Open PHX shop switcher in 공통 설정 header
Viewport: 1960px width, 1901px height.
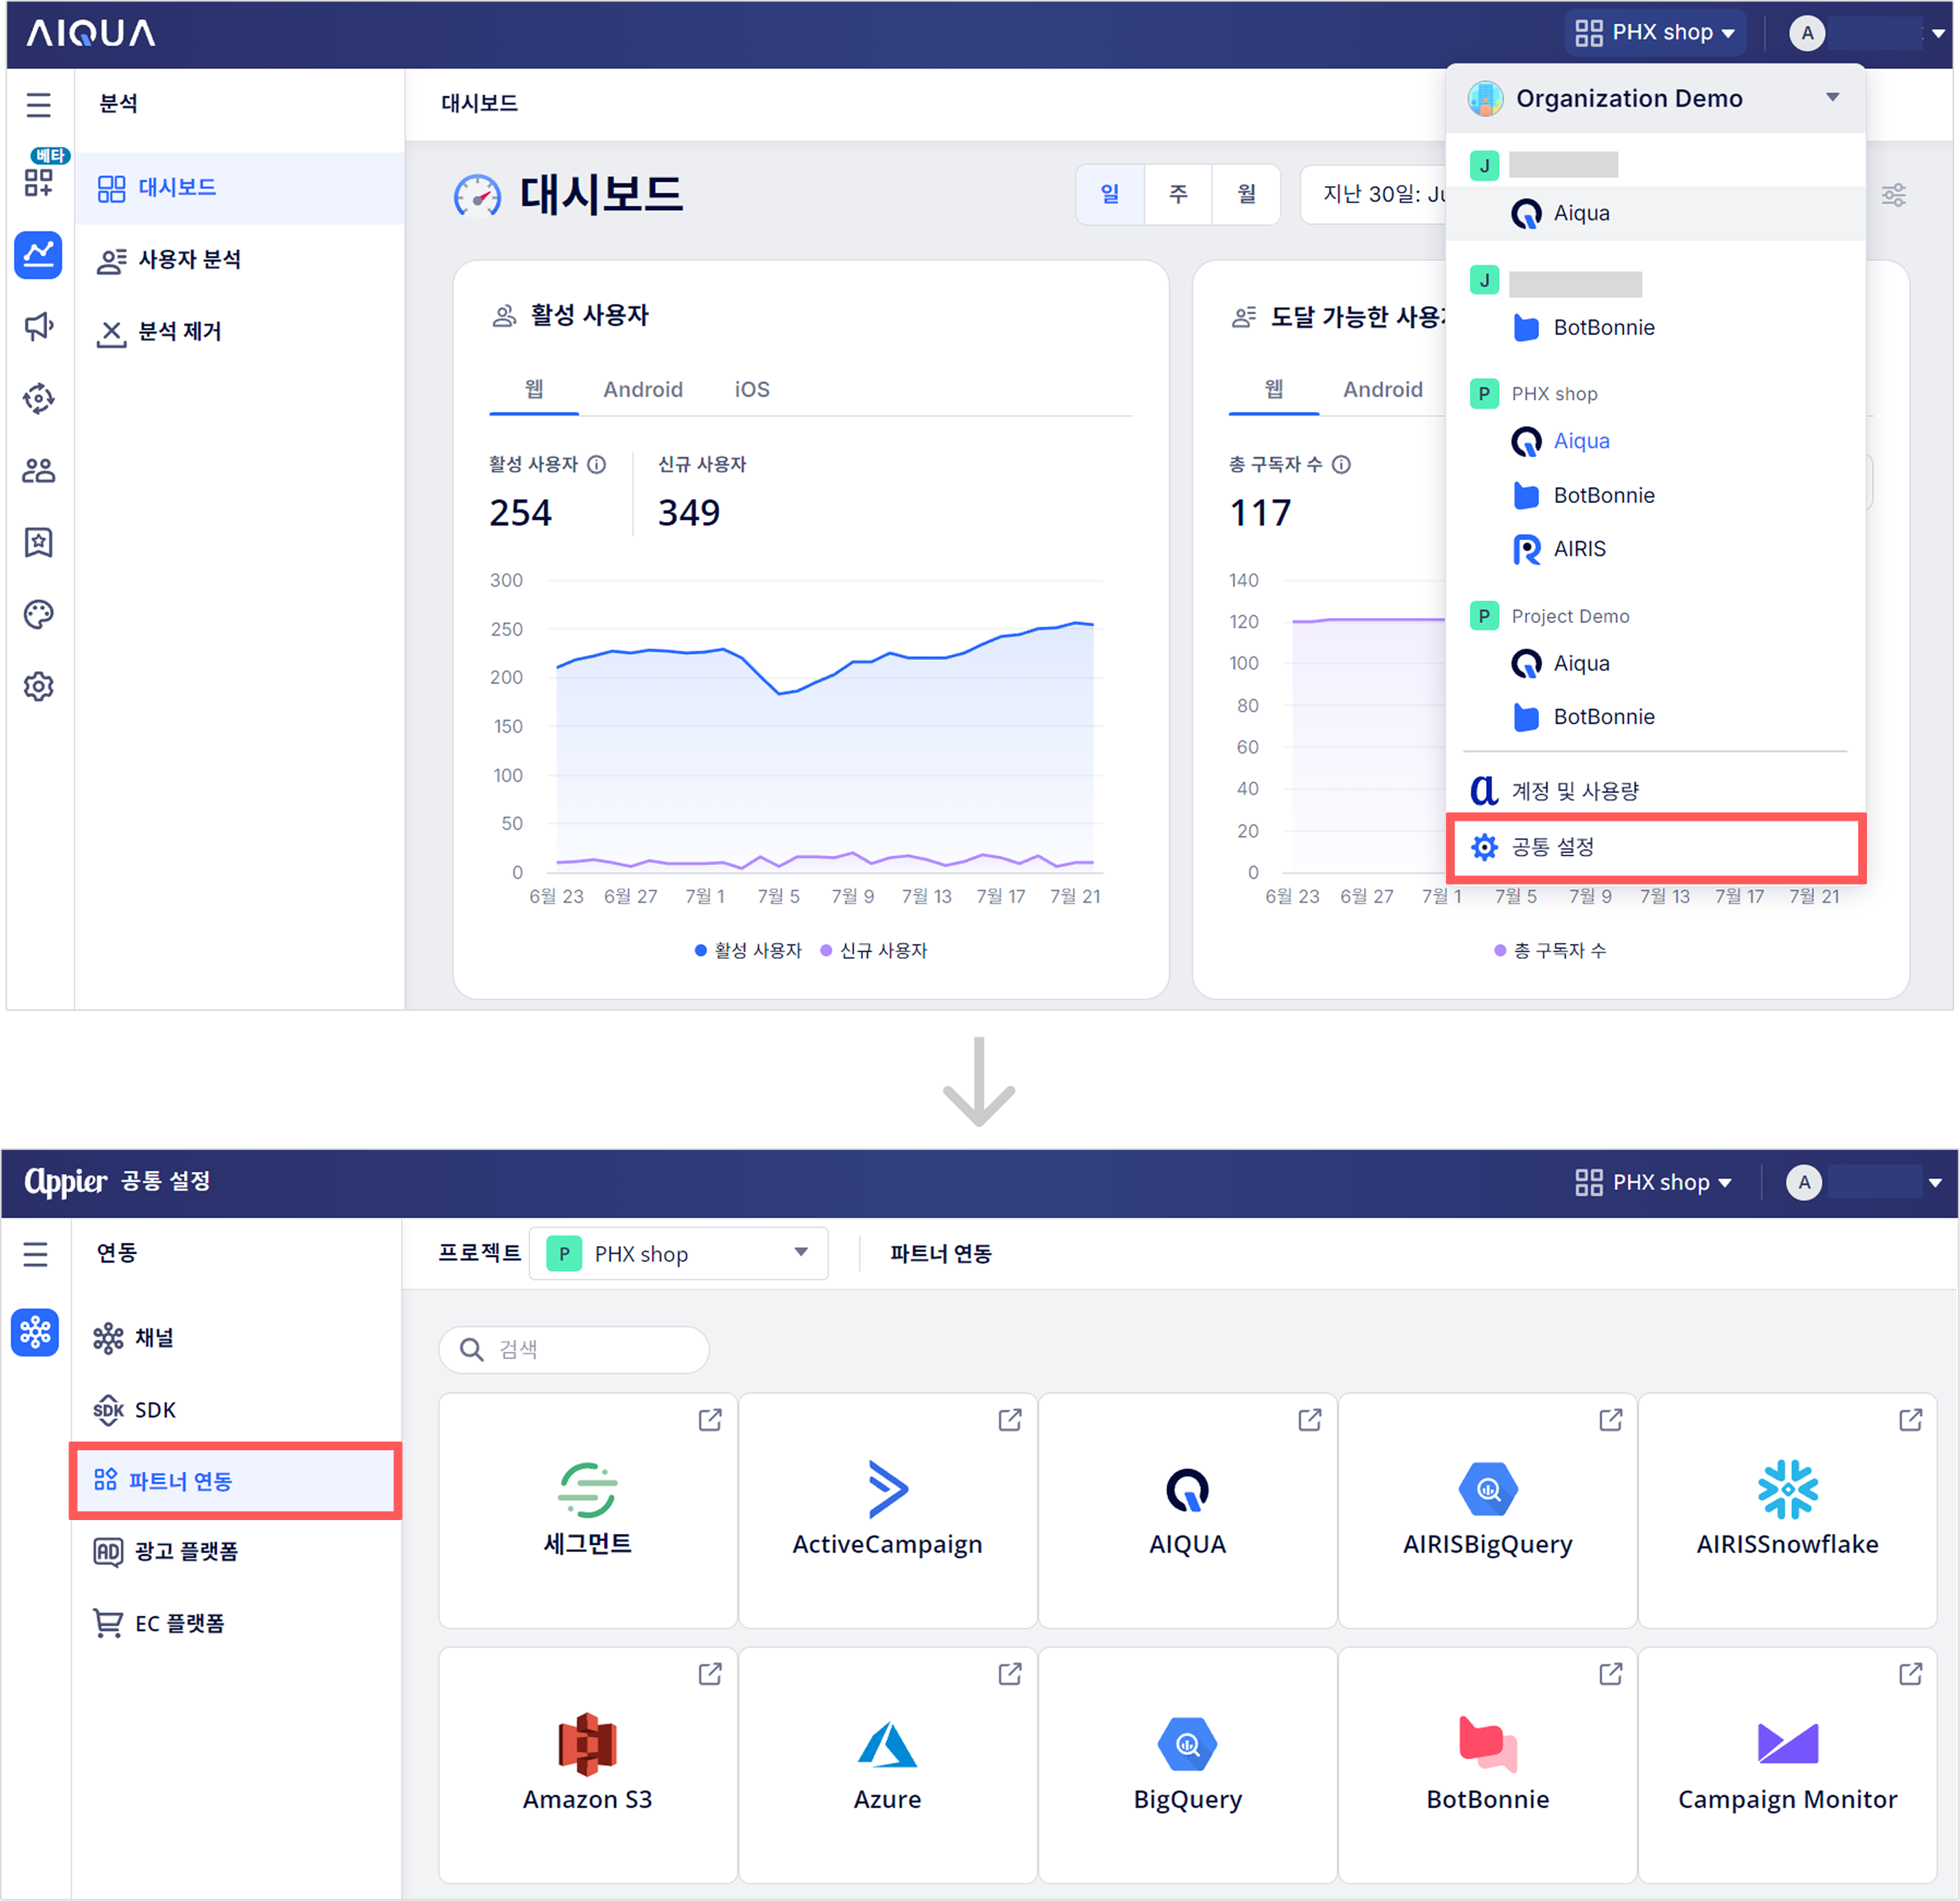coord(1653,1183)
